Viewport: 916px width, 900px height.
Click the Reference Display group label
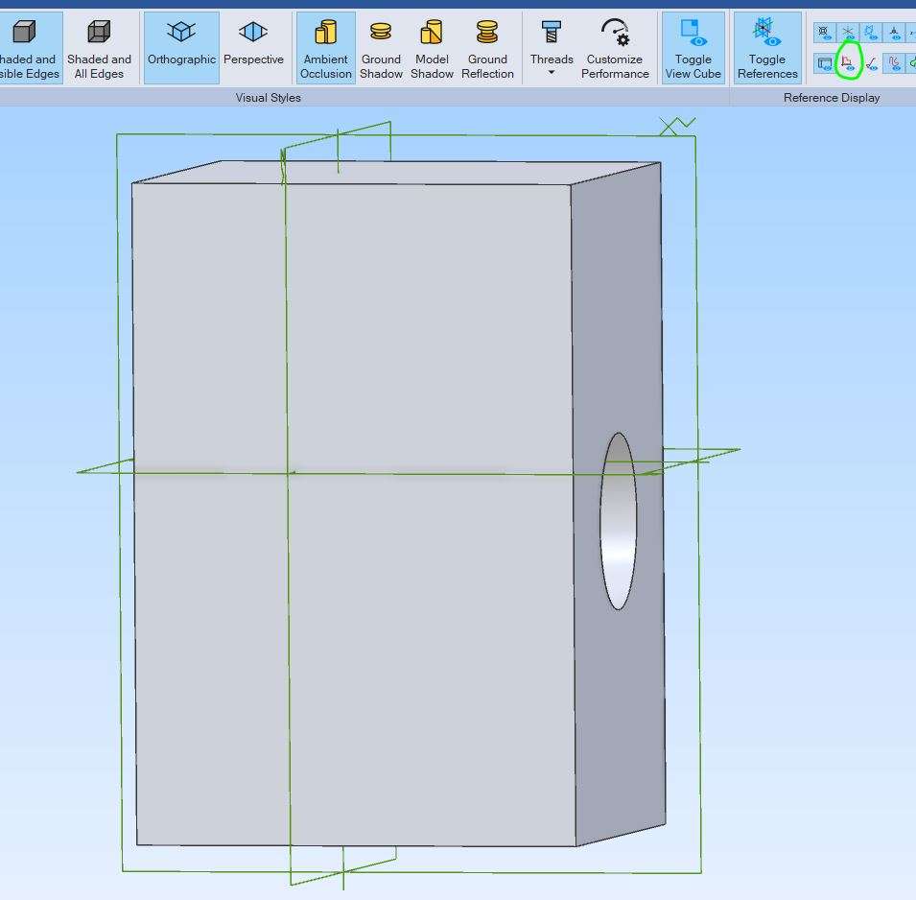coord(832,98)
